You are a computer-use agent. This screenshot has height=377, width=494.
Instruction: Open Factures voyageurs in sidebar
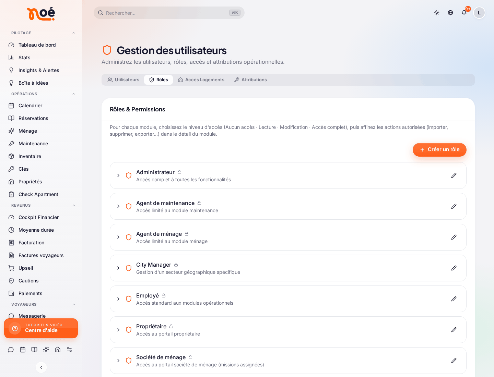(x=41, y=255)
